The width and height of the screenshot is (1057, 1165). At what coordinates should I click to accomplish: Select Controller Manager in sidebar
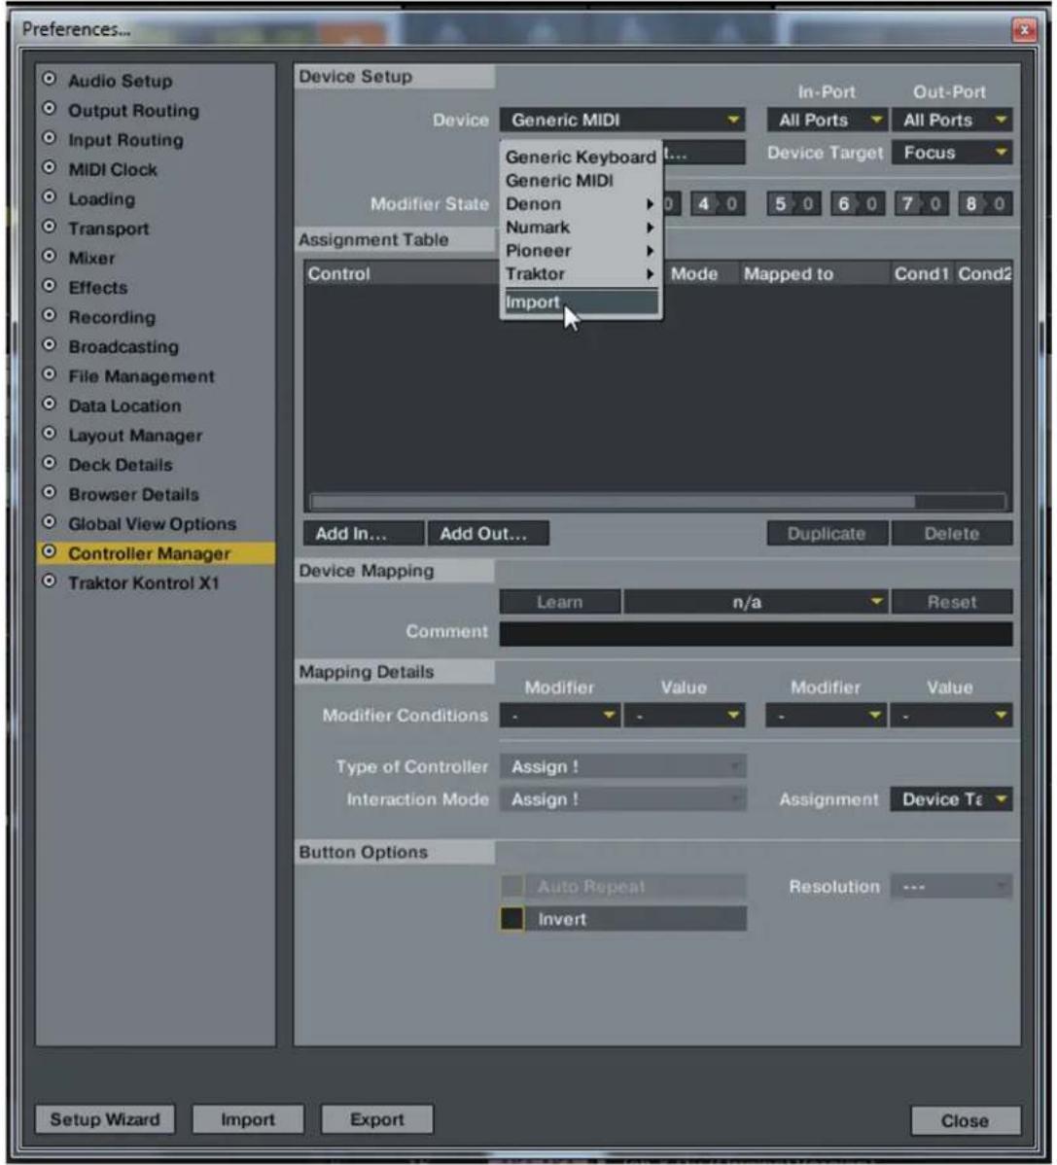156,553
